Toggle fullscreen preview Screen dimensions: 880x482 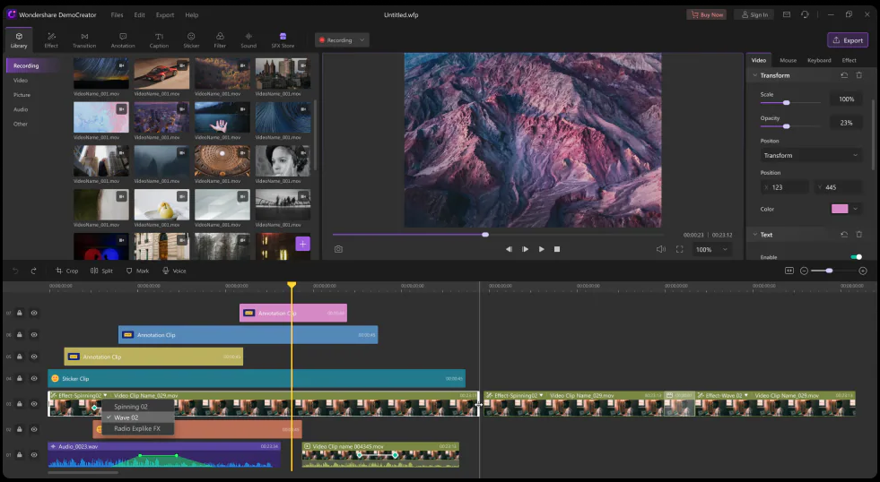pyautogui.click(x=679, y=249)
